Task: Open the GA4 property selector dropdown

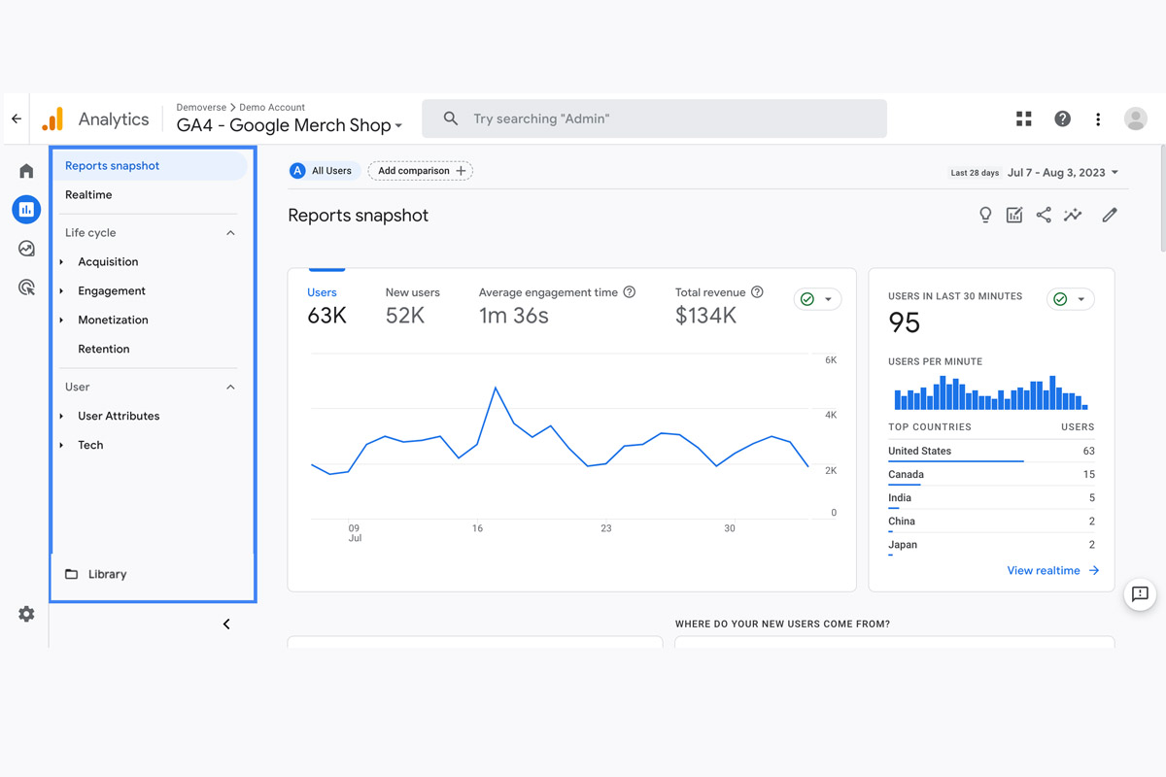Action: [290, 125]
